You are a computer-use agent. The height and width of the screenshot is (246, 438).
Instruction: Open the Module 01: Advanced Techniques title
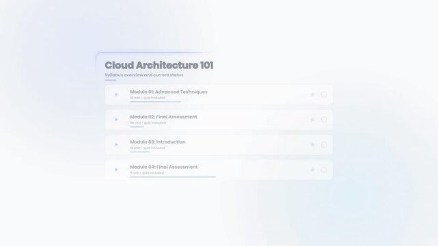(169, 92)
